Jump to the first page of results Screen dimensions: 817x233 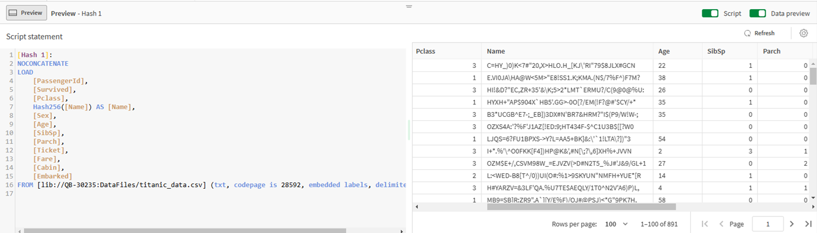tap(704, 224)
